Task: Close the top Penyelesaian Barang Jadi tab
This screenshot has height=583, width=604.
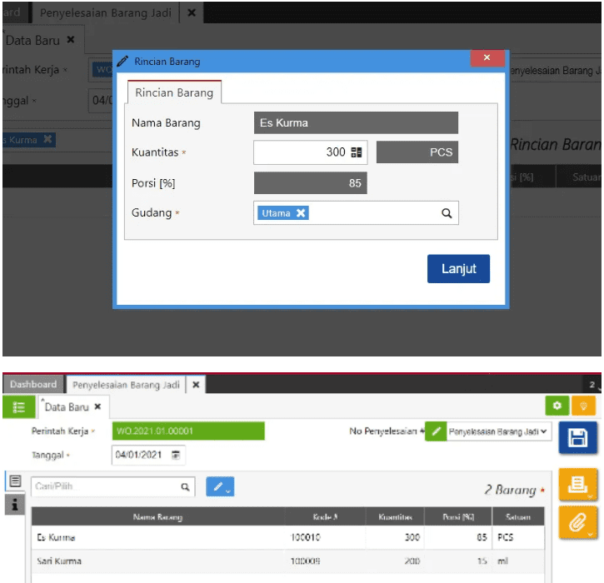Action: tap(192, 12)
